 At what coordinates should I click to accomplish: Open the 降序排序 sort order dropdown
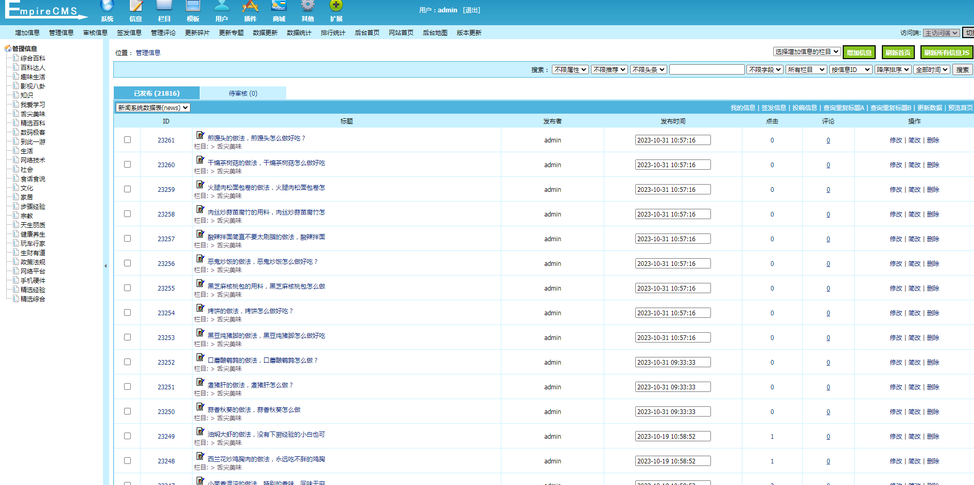point(893,69)
